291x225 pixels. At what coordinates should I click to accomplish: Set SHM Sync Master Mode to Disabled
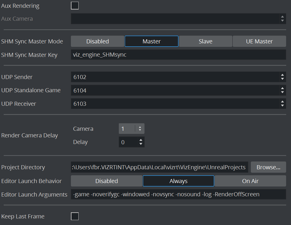pos(98,41)
